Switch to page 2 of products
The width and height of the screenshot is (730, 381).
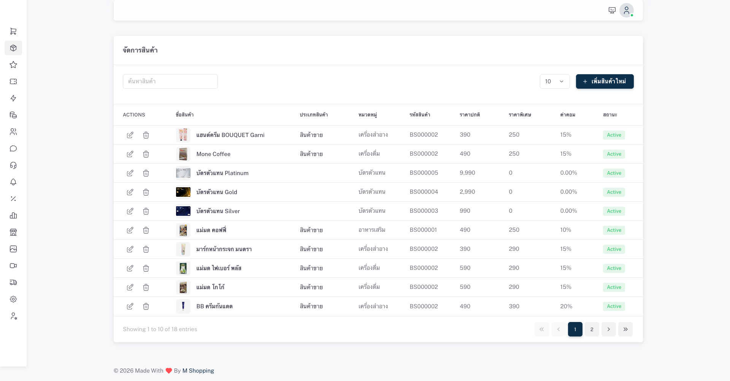pyautogui.click(x=592, y=329)
